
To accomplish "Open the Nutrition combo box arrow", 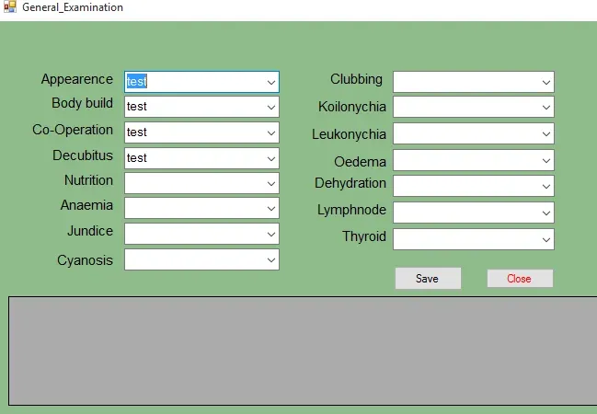I will point(271,184).
